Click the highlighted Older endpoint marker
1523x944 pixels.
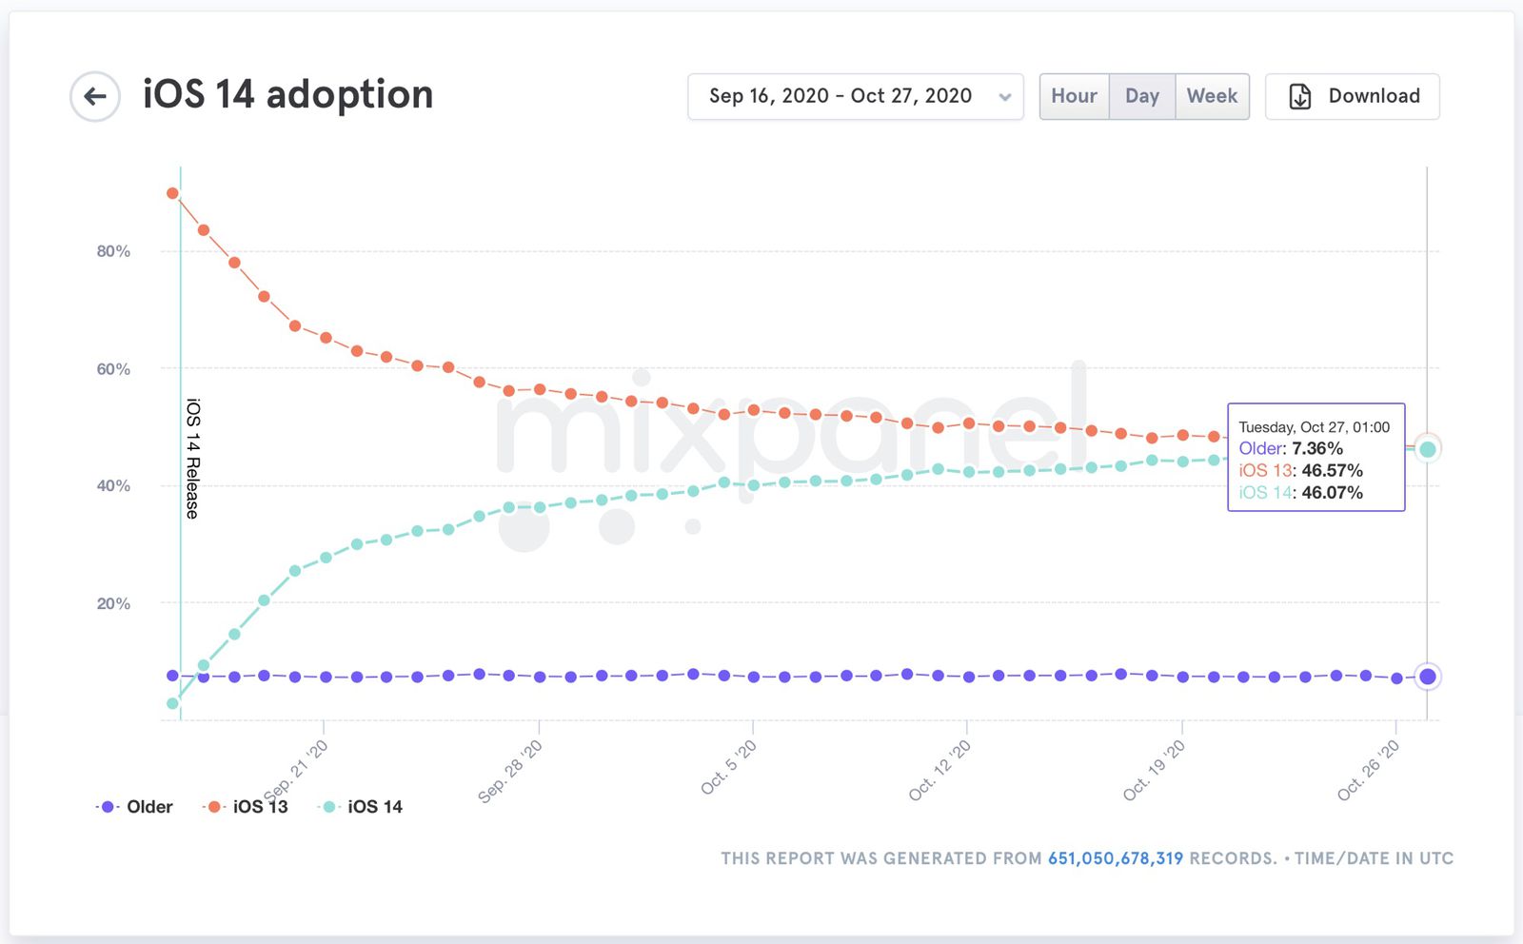[1427, 676]
